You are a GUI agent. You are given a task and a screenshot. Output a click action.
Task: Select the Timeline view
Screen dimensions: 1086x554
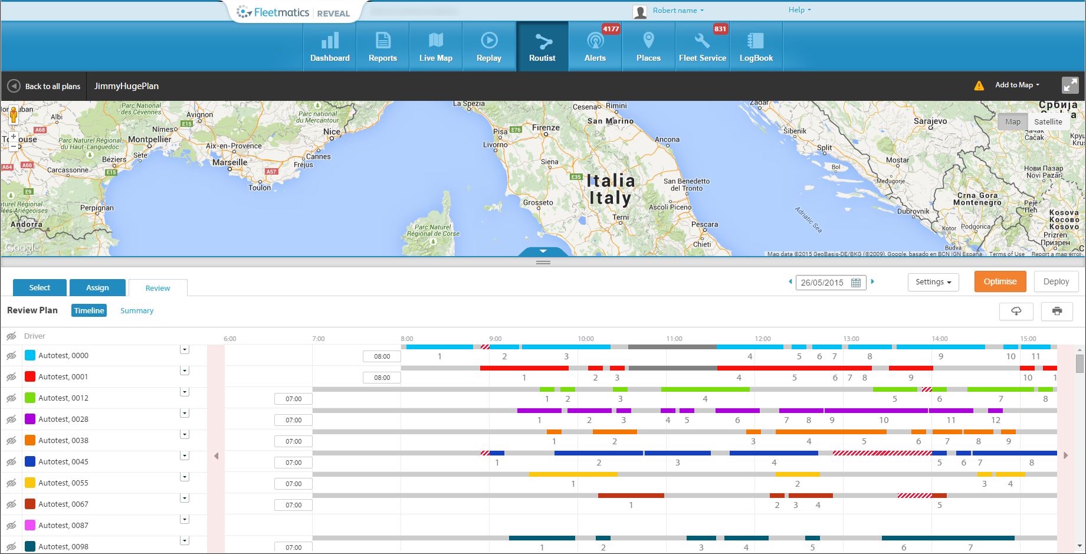point(89,311)
